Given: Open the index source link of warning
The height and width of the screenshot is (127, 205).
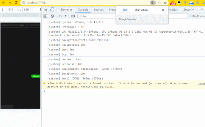Looking at the screenshot, I should coord(202,83).
